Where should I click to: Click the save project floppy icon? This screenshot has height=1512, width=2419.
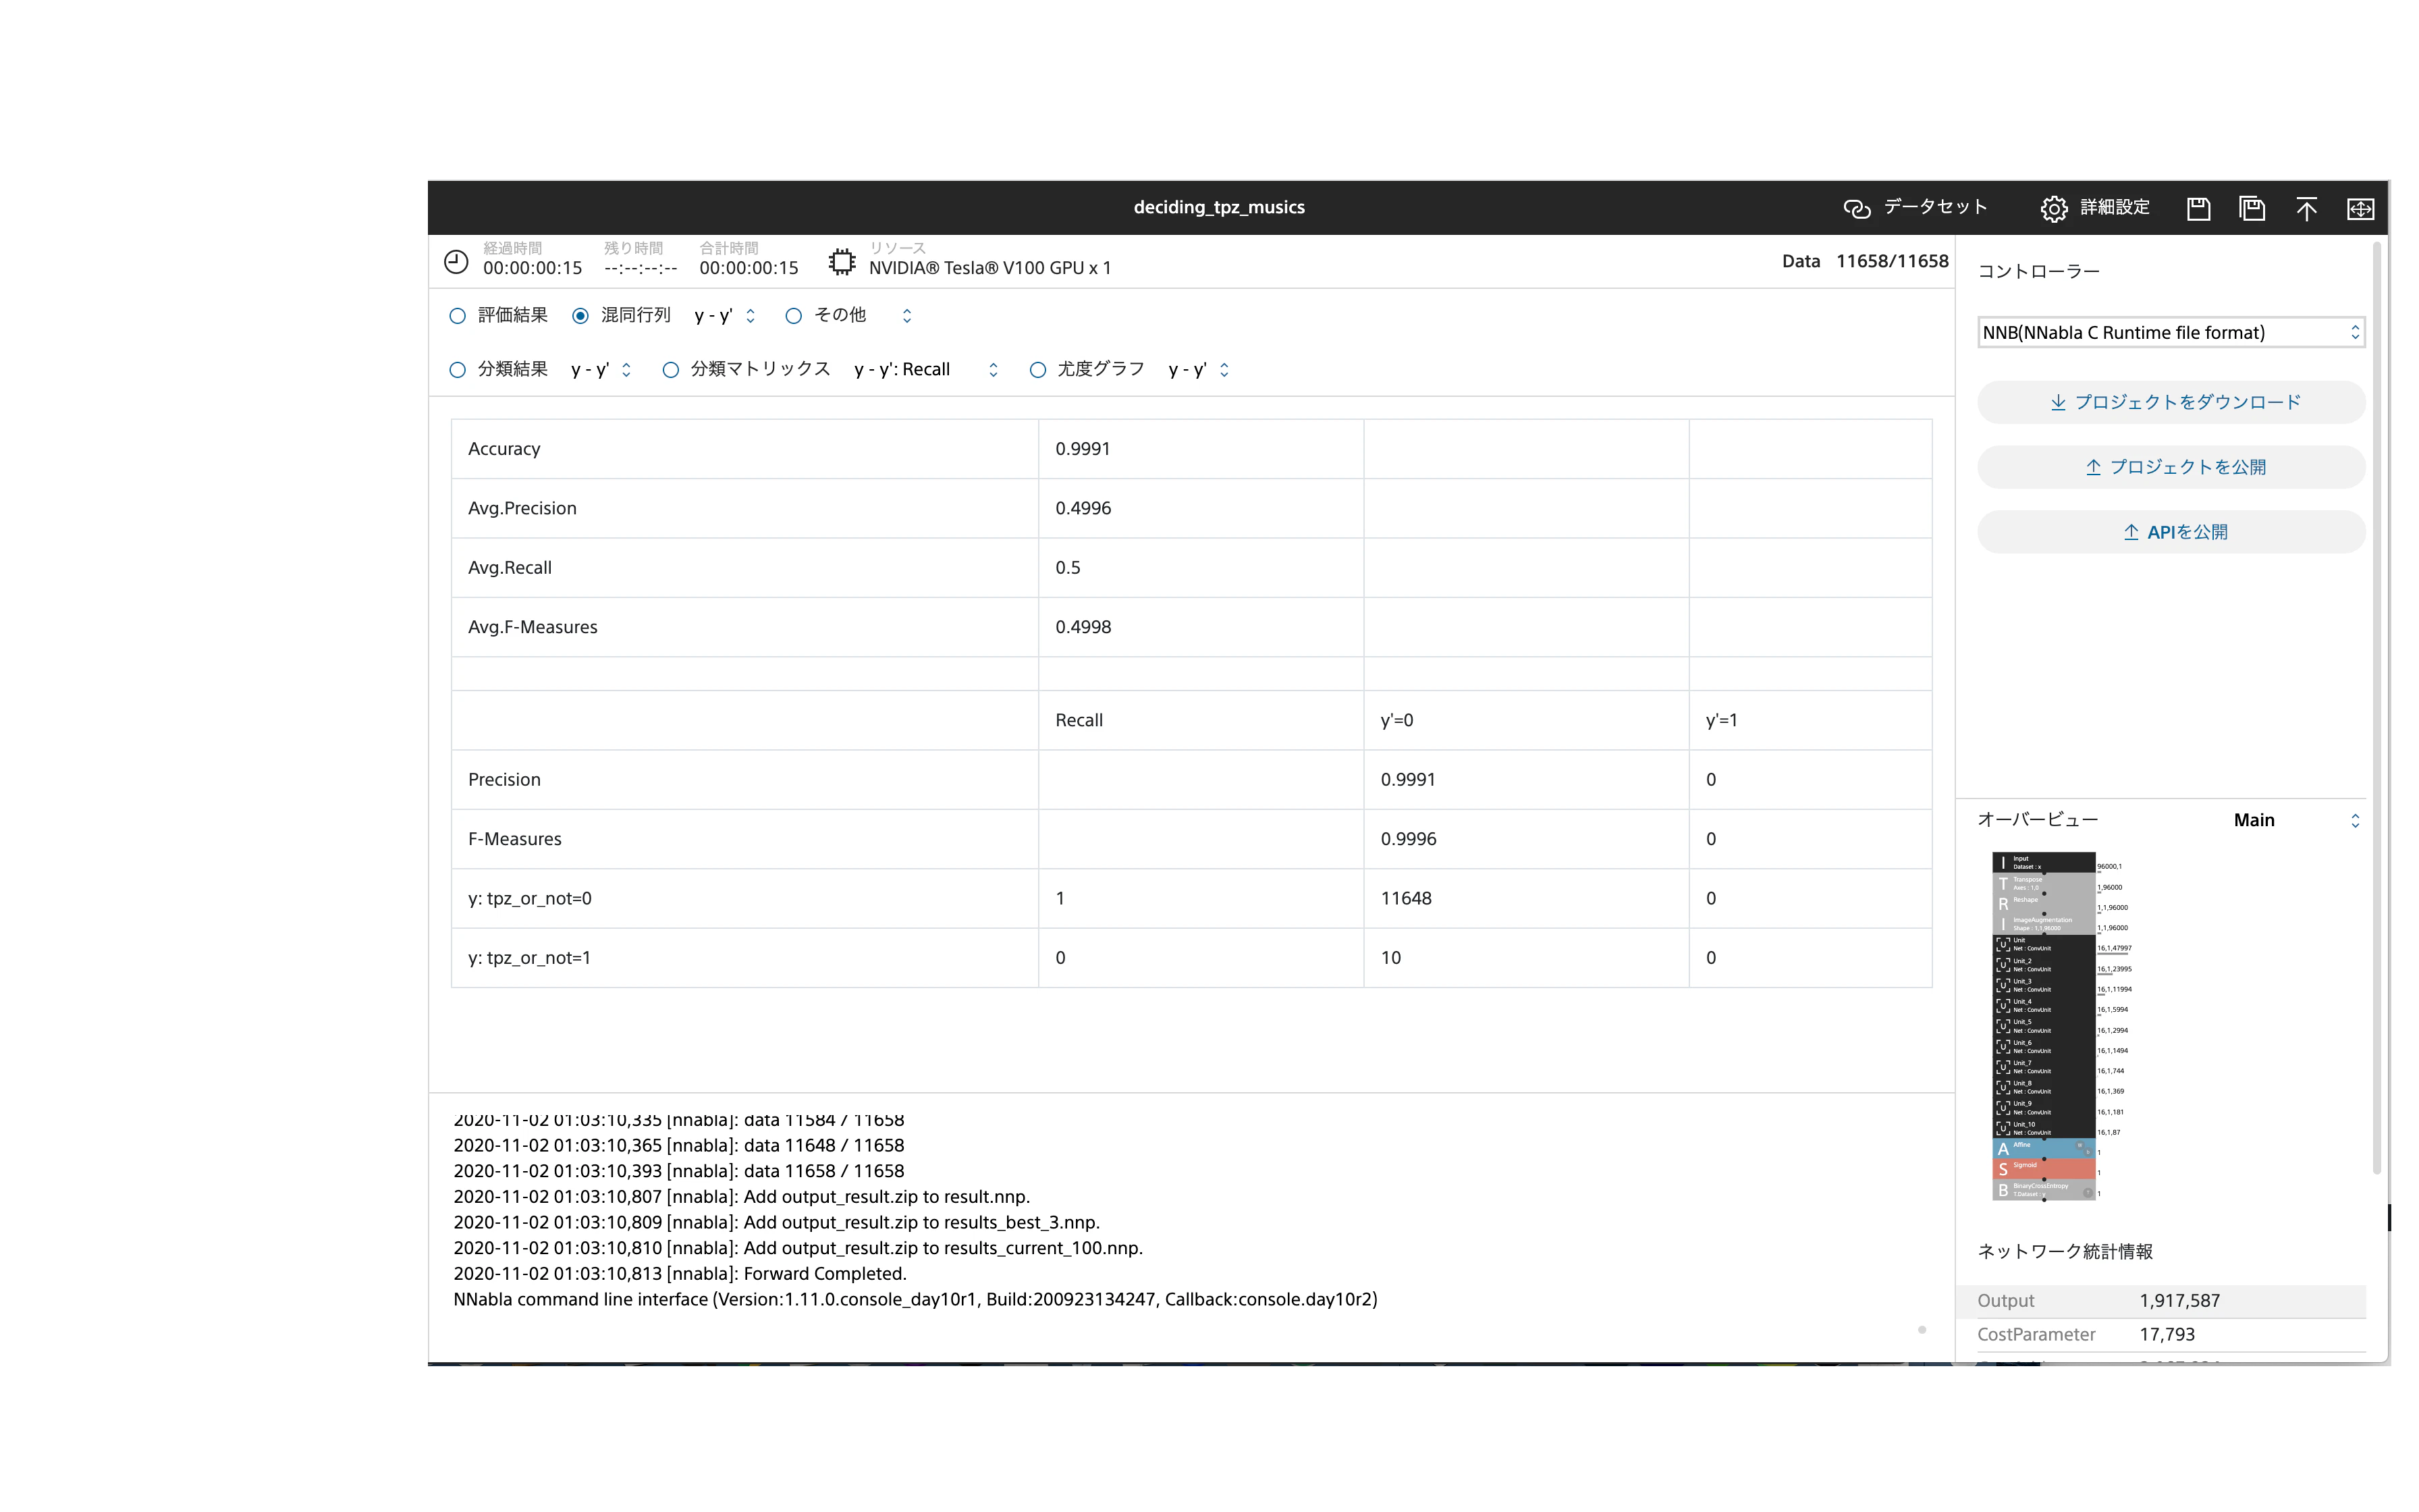click(2198, 208)
